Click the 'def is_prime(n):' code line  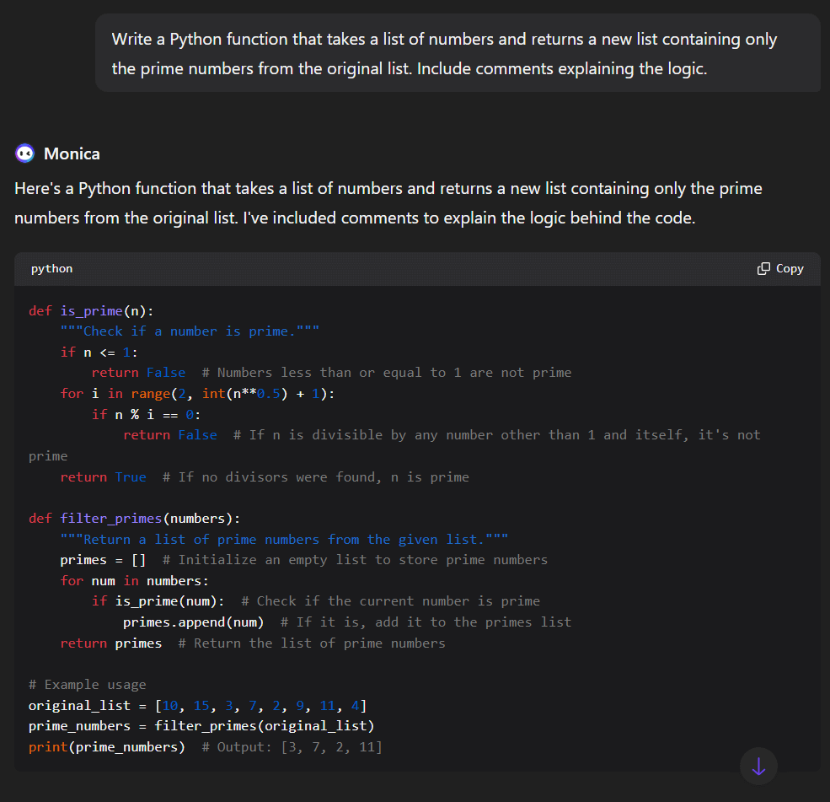[x=91, y=311]
